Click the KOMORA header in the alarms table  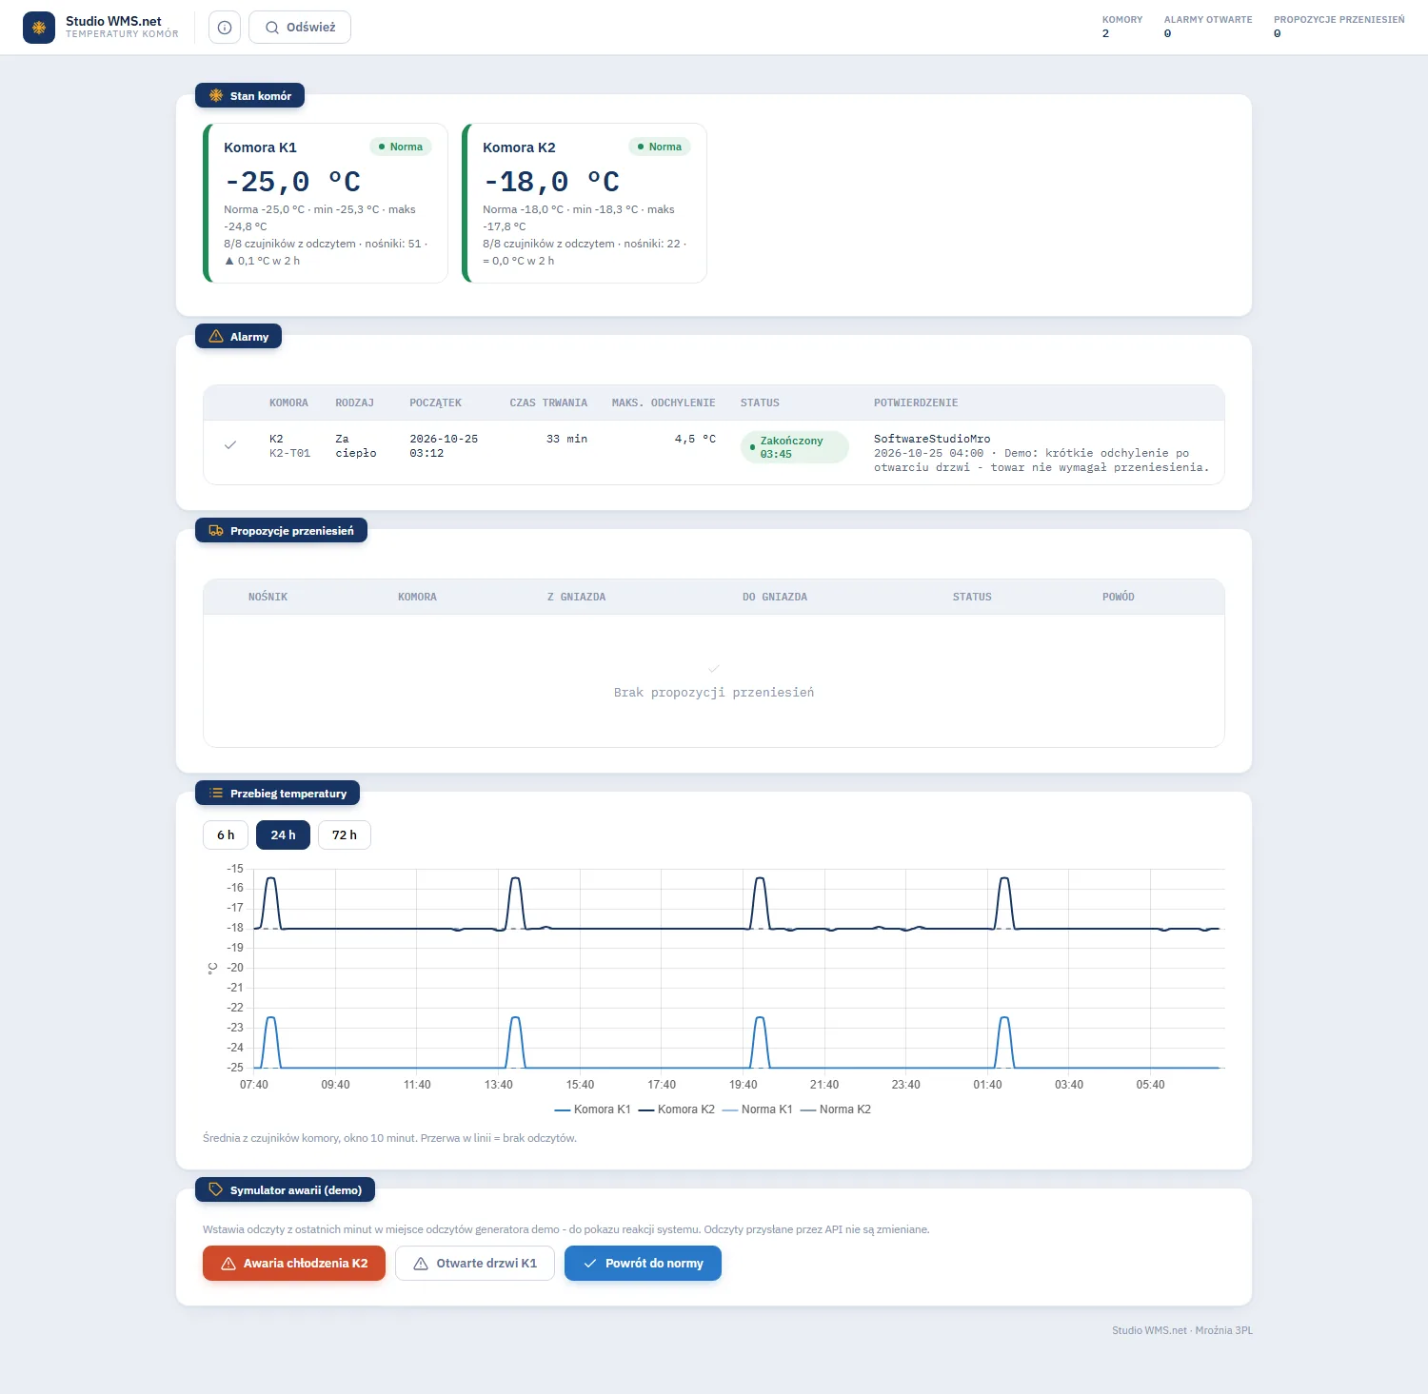(288, 402)
